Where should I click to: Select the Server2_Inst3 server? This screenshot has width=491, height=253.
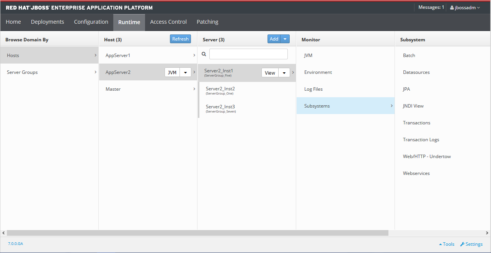(x=247, y=109)
